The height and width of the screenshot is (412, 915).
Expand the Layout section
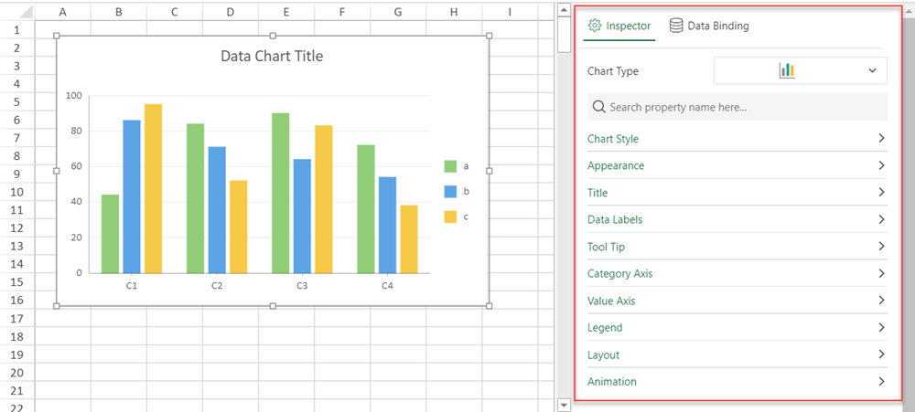[737, 354]
